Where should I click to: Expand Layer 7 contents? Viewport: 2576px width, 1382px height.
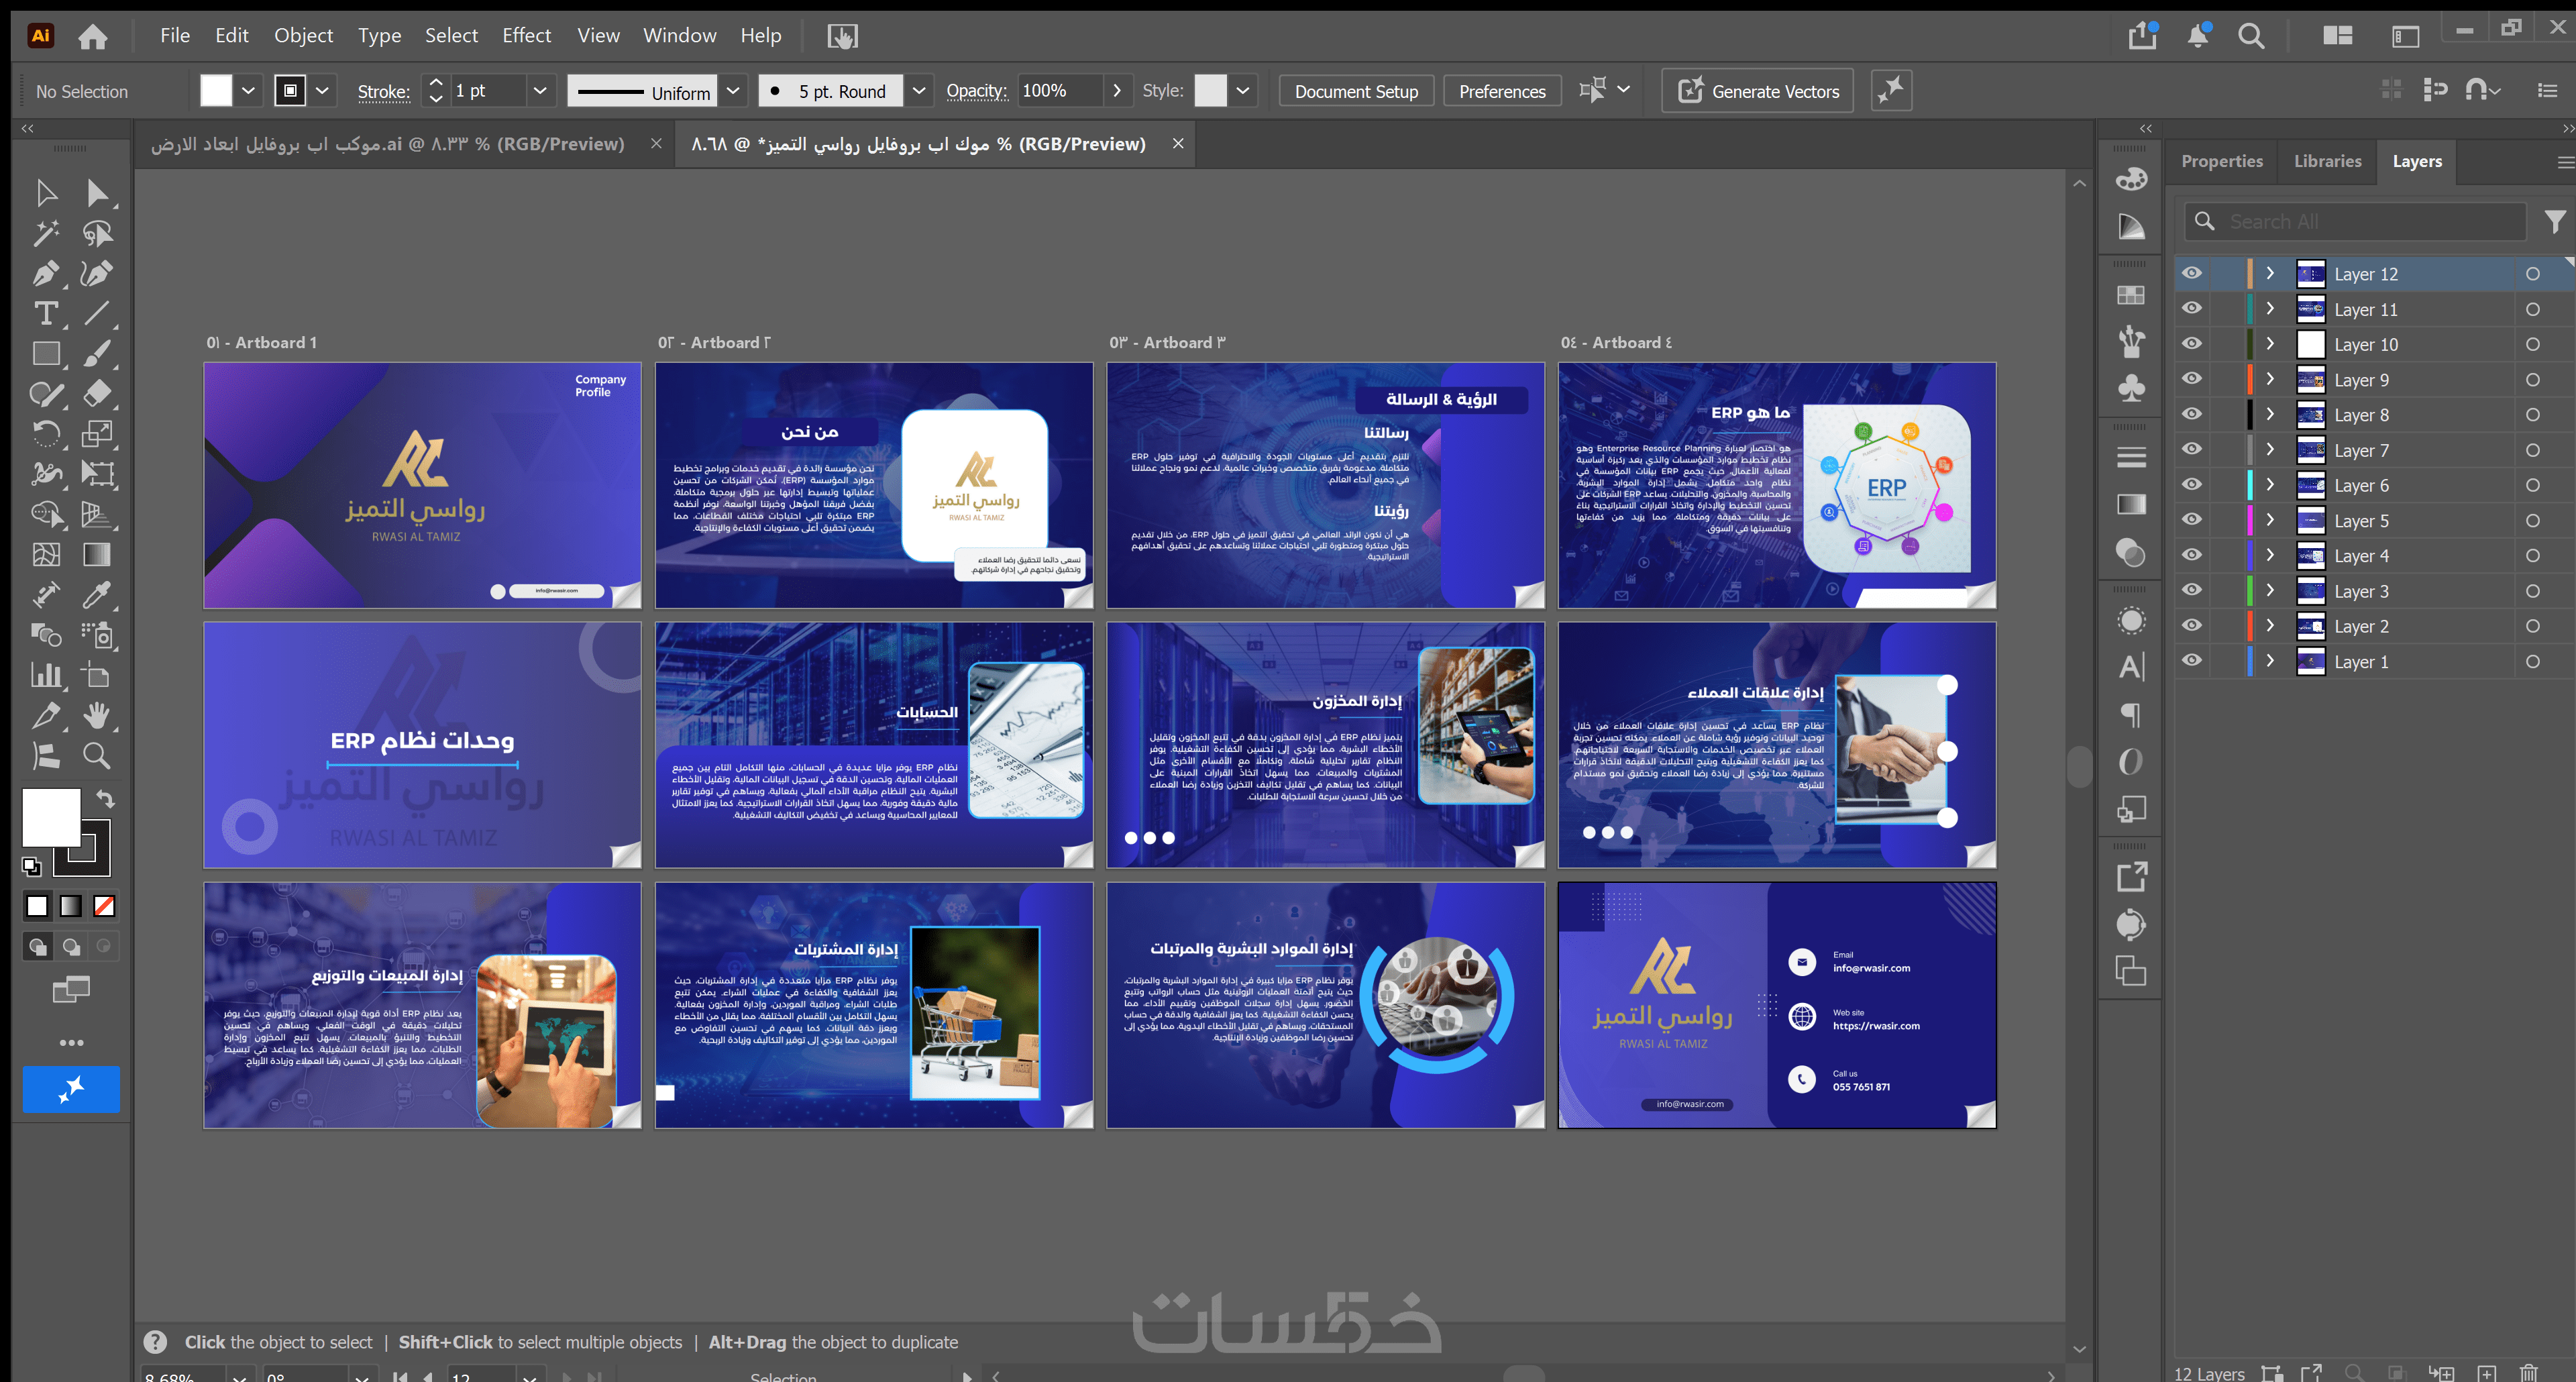[2270, 450]
